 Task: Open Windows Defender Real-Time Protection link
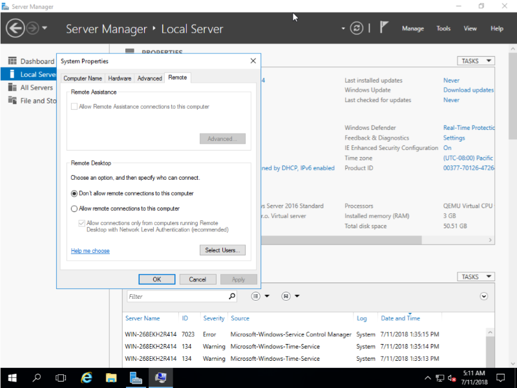tap(469, 128)
